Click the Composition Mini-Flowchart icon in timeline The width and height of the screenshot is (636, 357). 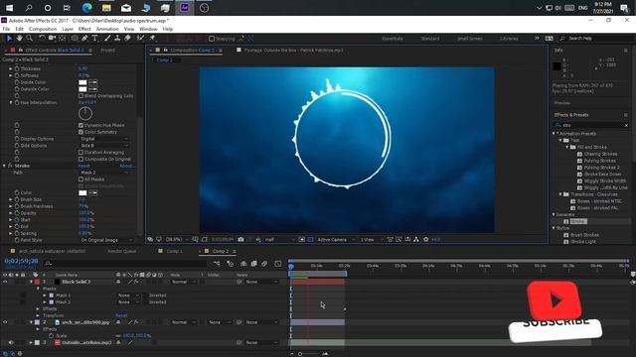(217, 264)
